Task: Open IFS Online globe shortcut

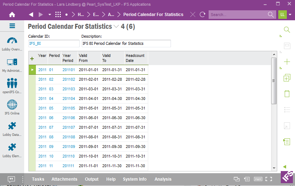Action: tap(12, 107)
